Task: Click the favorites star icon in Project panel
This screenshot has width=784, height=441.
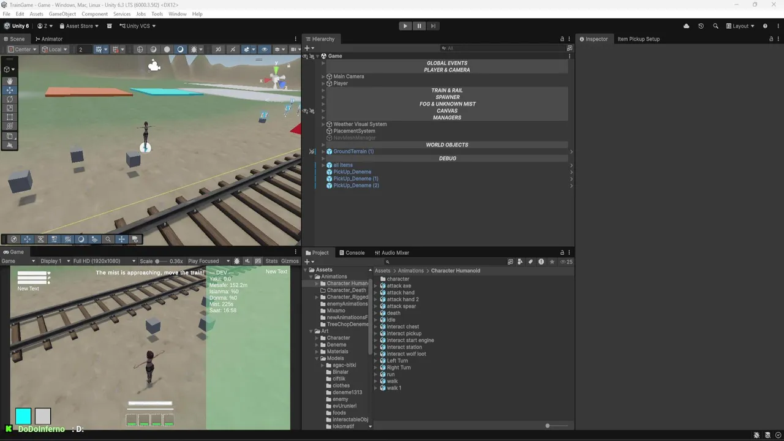Action: (x=552, y=262)
